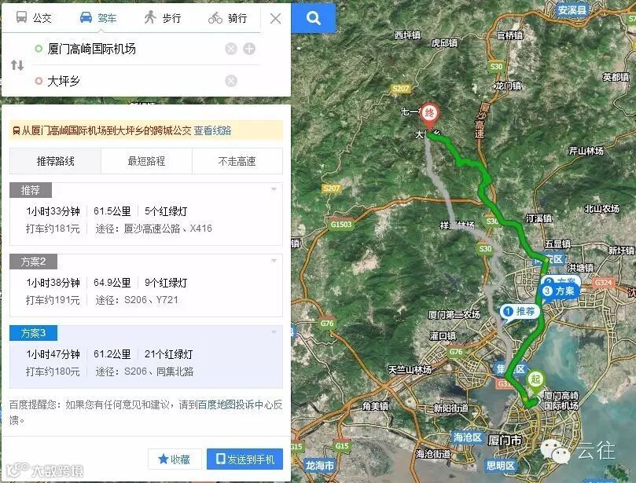Select the 不走高速 route preference
Image resolution: width=636 pixels, height=483 pixels.
237,161
